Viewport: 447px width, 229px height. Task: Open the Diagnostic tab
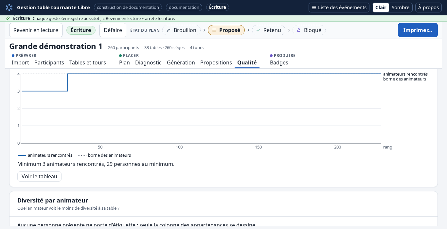pyautogui.click(x=148, y=62)
